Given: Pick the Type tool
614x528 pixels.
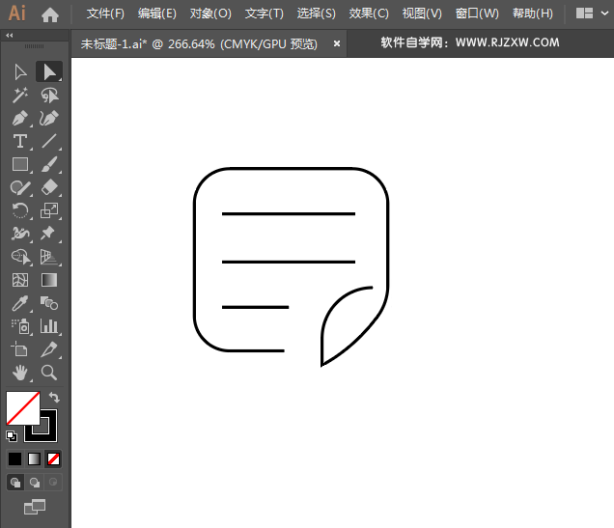Looking at the screenshot, I should tap(19, 142).
